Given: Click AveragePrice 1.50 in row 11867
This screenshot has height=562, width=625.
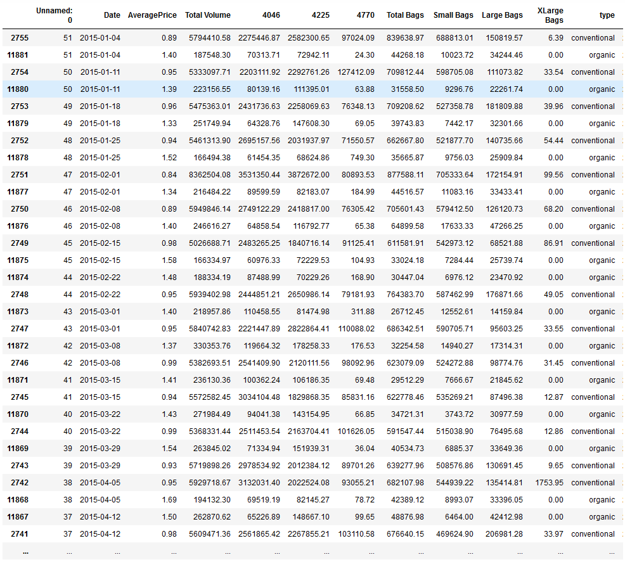Looking at the screenshot, I should pos(169,518).
